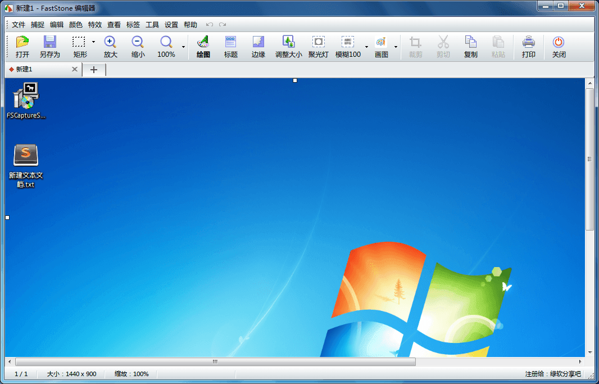Image resolution: width=599 pixels, height=384 pixels.
Task: Open the 文件 menu
Action: (x=19, y=25)
